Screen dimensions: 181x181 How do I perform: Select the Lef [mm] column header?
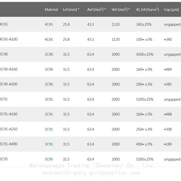71,9
